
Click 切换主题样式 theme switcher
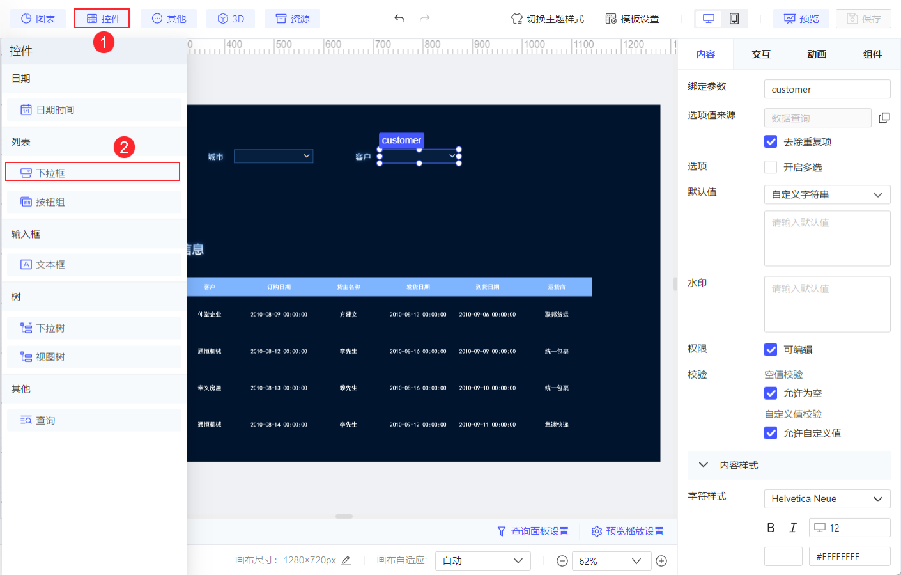[548, 19]
